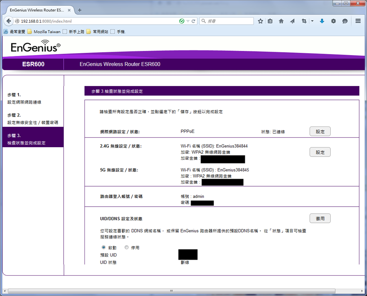Go back with the browser back arrow
Viewport: 367px width, 296px height.
click(x=8, y=21)
